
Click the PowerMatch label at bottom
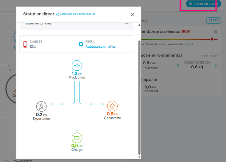(22, 161)
